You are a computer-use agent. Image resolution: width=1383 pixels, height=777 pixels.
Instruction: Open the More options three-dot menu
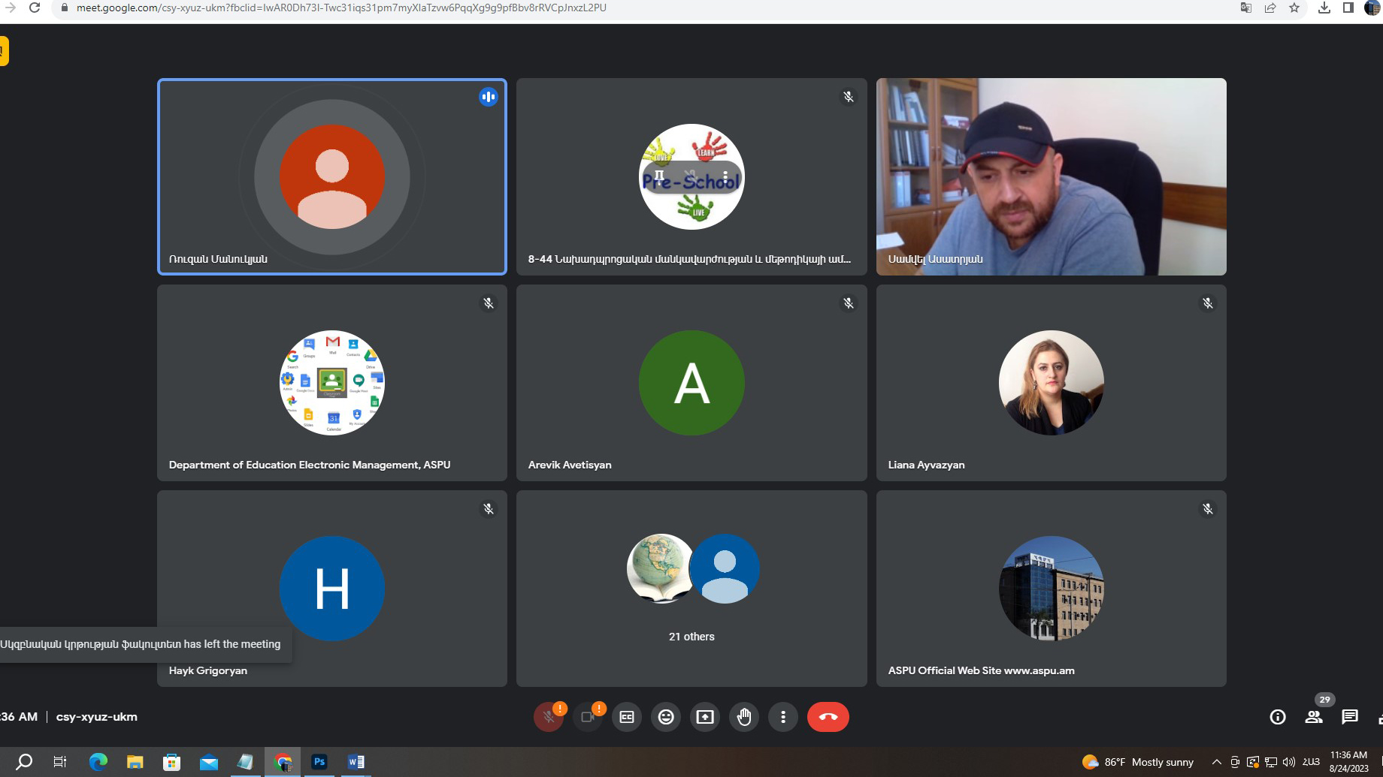coord(783,717)
